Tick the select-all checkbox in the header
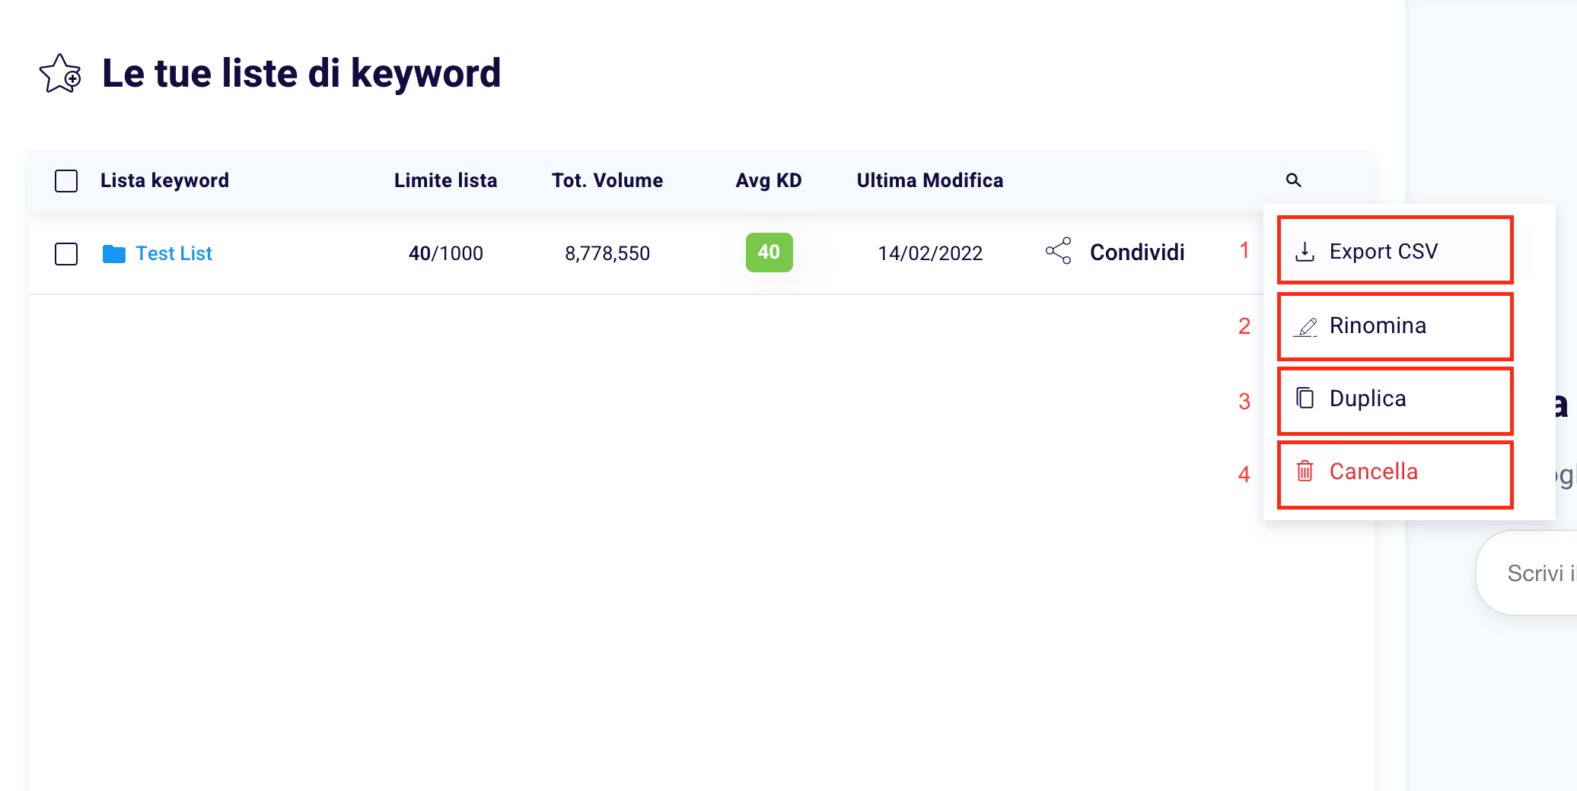1577x791 pixels. 66,181
